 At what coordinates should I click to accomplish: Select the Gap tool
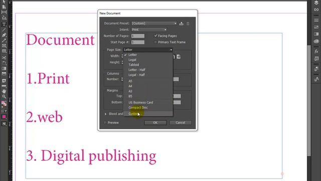pyautogui.click(x=4, y=12)
